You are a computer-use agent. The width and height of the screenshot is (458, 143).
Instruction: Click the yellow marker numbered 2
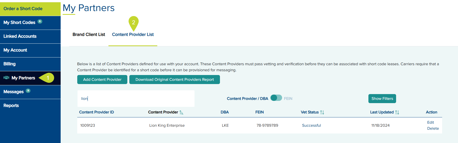click(x=134, y=23)
